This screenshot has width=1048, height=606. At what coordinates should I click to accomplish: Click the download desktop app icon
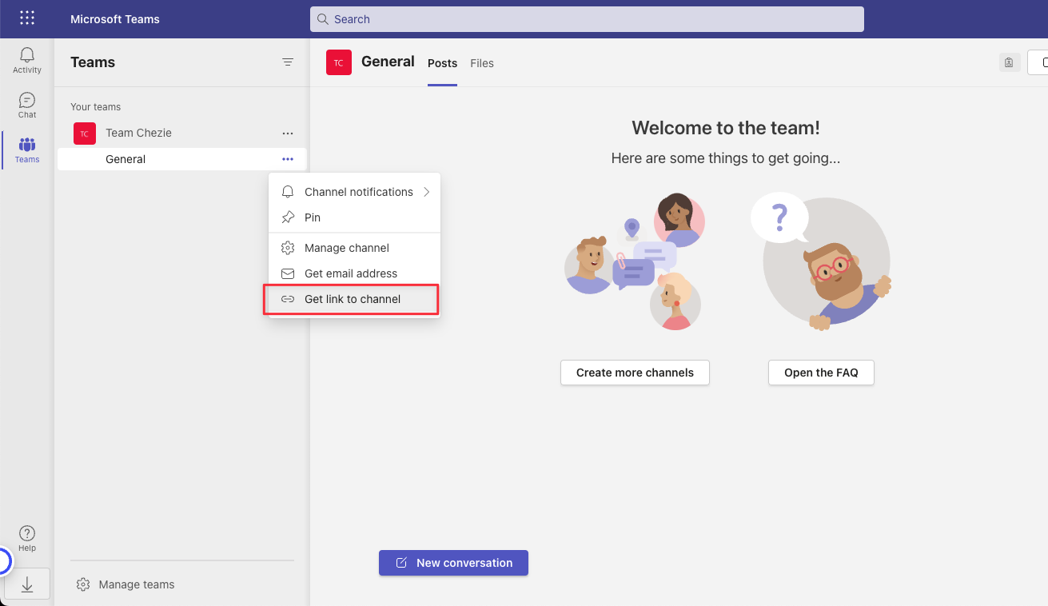[x=27, y=585]
